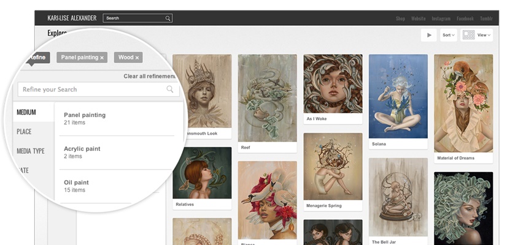Open the Instagram link in header

point(441,18)
